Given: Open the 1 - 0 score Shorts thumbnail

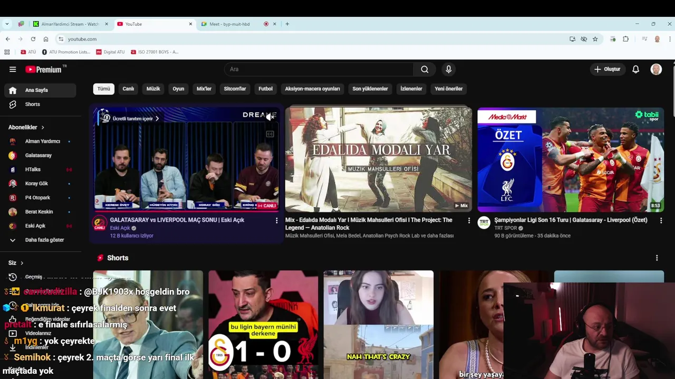Looking at the screenshot, I should click(263, 324).
